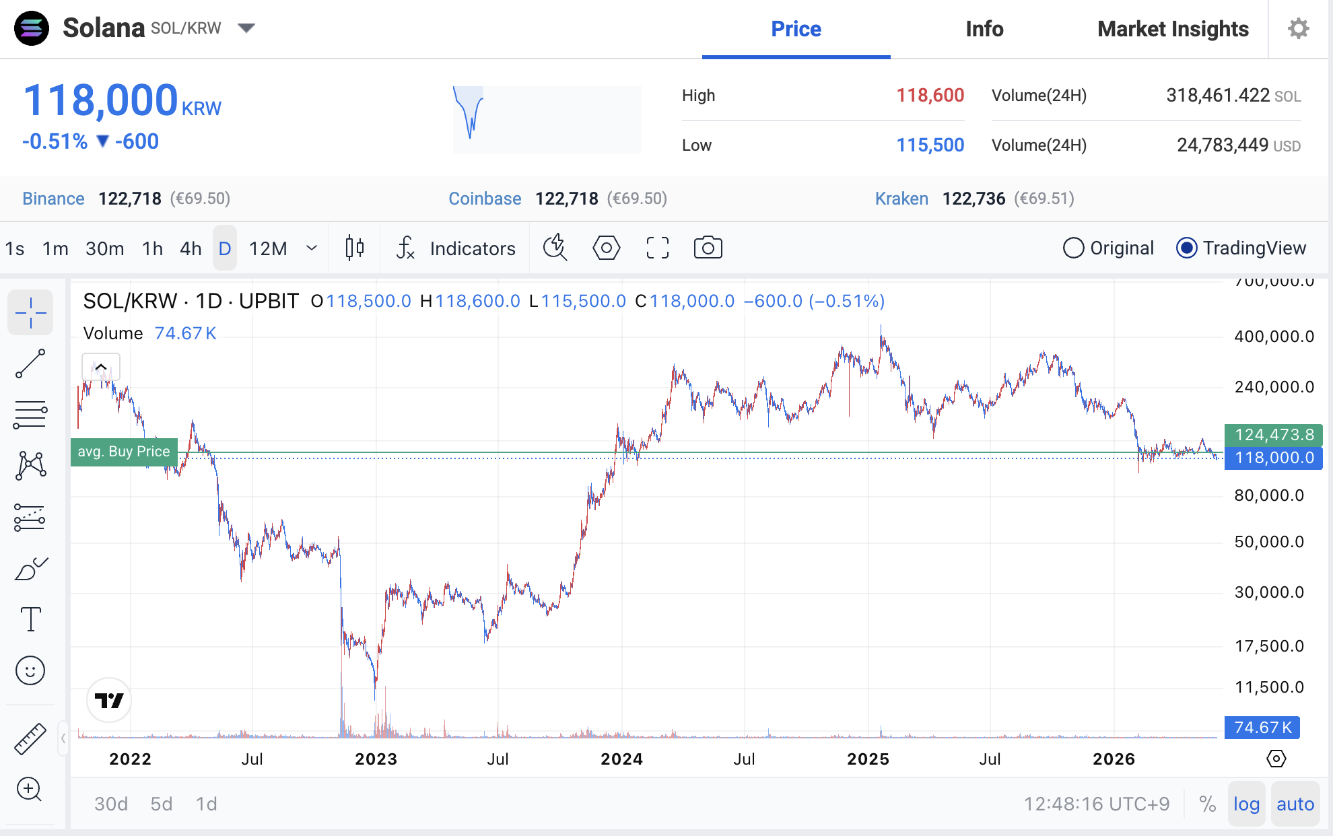Open the candlestick chart style selector
1333x836 pixels.
pos(354,248)
